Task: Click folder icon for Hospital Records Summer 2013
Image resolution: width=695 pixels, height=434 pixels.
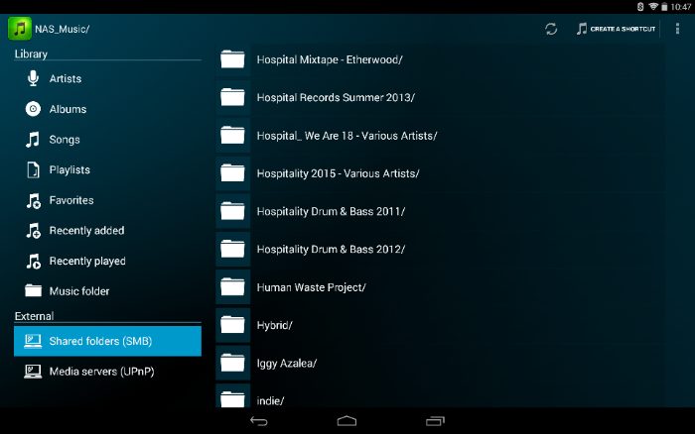Action: pos(232,97)
